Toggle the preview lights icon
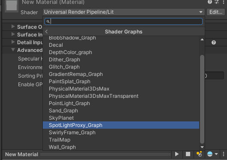The height and width of the screenshot is (160, 227). click(x=199, y=154)
